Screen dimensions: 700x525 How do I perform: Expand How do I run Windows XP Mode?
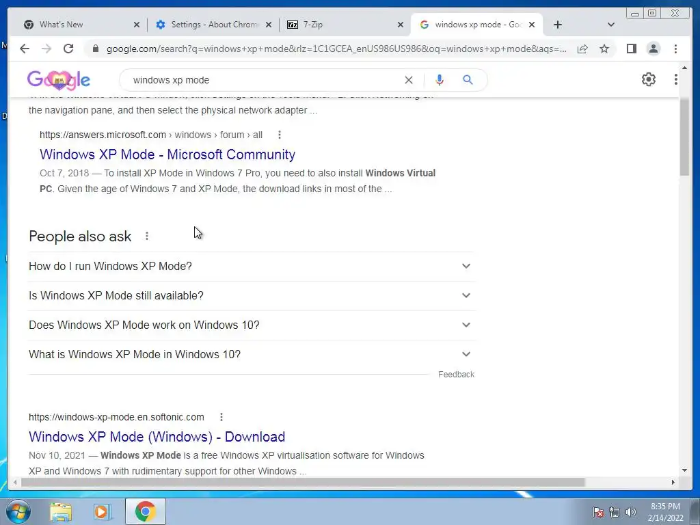click(252, 266)
